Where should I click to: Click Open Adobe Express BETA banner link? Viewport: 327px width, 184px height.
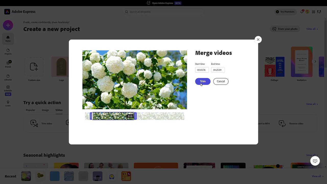click(x=164, y=3)
